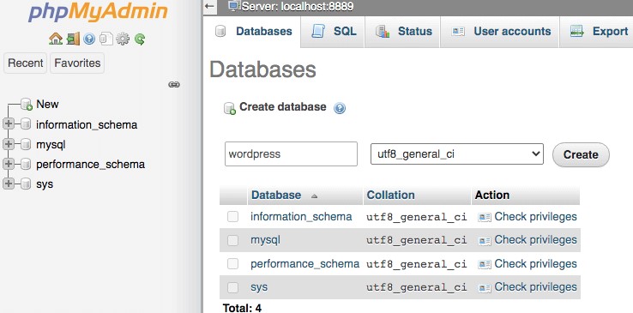Select performance_schema in the navigation tree
This screenshot has height=313, width=633.
(x=90, y=164)
